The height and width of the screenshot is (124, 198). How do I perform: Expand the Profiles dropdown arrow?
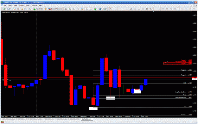(x=10, y=9)
